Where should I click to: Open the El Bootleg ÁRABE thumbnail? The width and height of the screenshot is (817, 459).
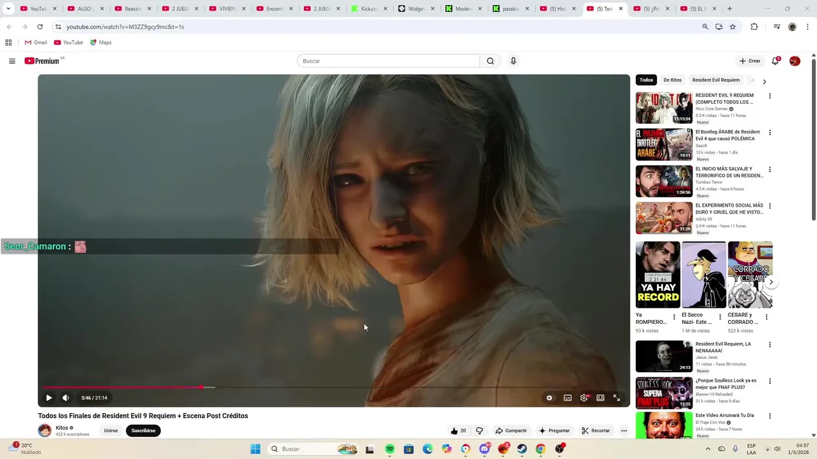point(664,145)
